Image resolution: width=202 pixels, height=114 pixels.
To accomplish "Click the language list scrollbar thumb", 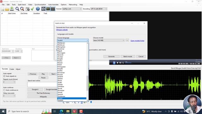I will tap(87, 83).
